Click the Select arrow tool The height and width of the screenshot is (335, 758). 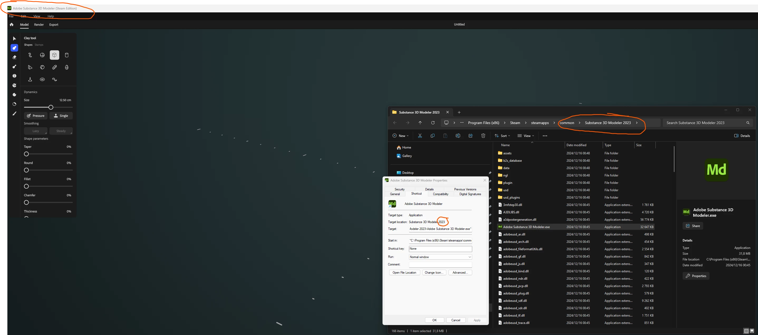point(14,38)
